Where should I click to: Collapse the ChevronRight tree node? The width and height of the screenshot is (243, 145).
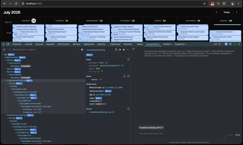tap(8, 75)
